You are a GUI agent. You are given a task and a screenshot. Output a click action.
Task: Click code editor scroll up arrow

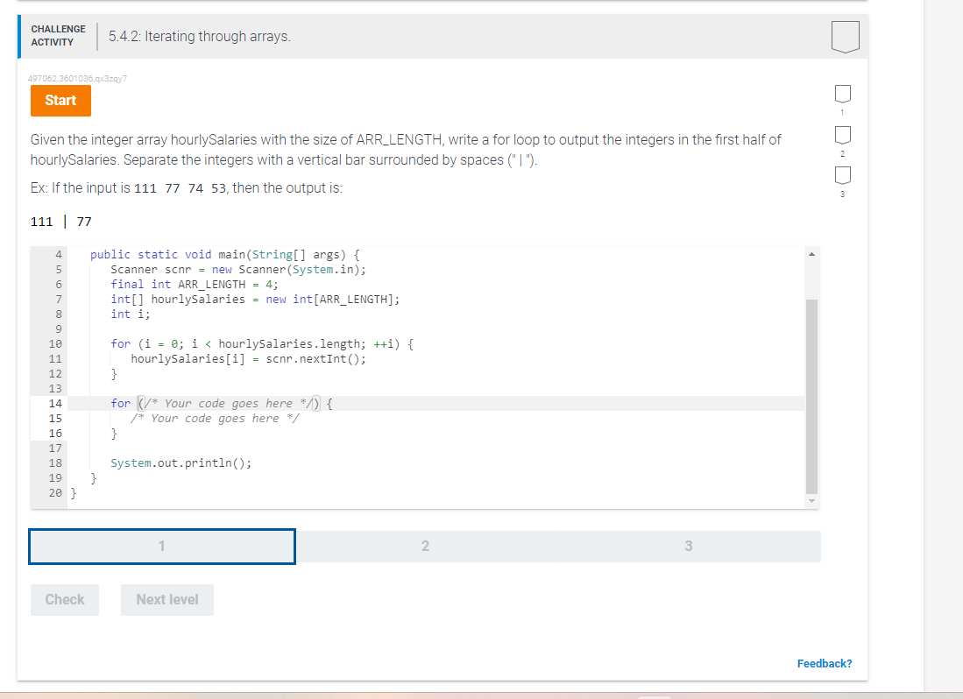tap(812, 254)
